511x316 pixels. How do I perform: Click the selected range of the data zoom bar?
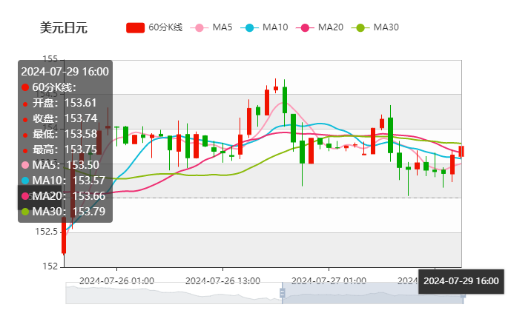372,293
